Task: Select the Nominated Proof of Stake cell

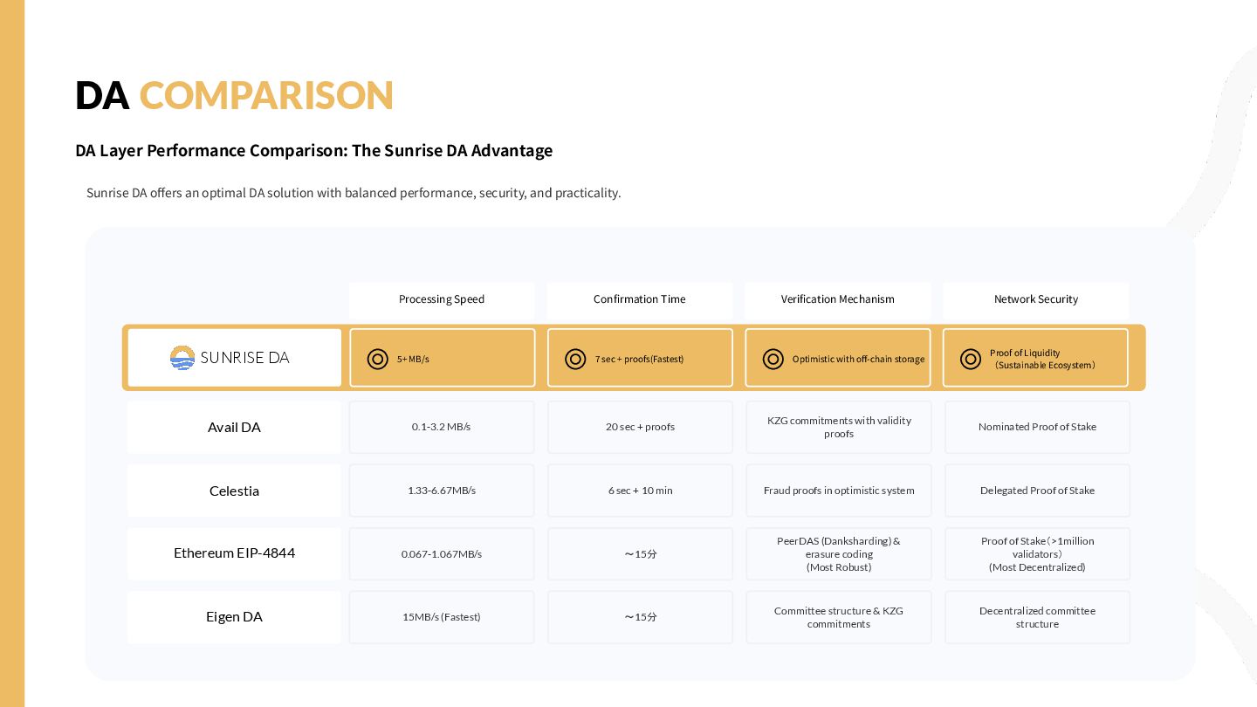Action: tap(1037, 427)
